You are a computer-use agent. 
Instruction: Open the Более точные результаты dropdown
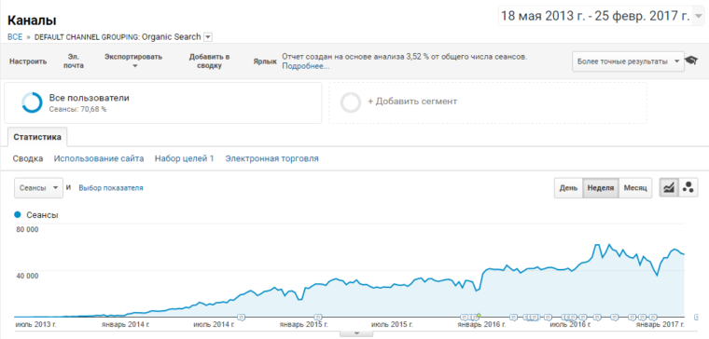point(628,61)
